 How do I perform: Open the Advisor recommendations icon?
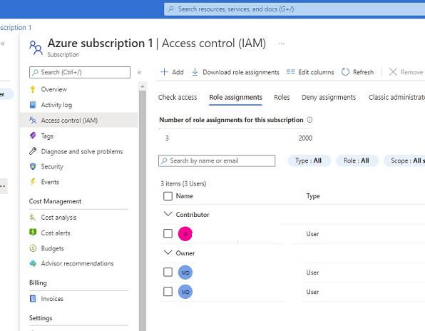tap(33, 263)
